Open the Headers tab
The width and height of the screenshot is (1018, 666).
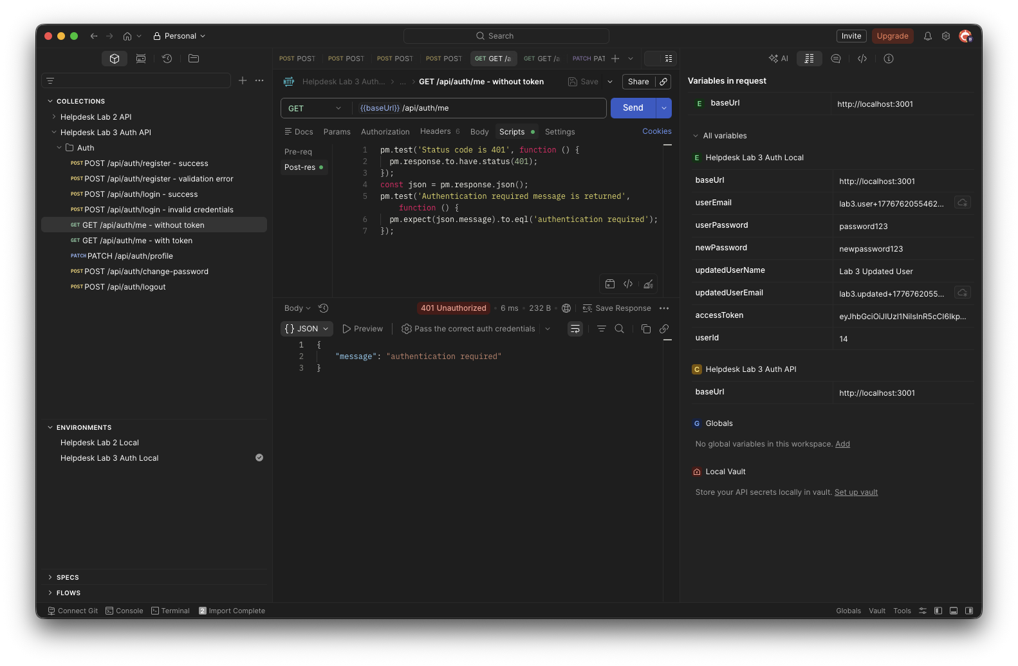pos(440,131)
